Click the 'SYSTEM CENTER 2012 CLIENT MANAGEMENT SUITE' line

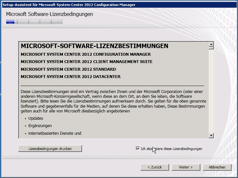point(86,62)
